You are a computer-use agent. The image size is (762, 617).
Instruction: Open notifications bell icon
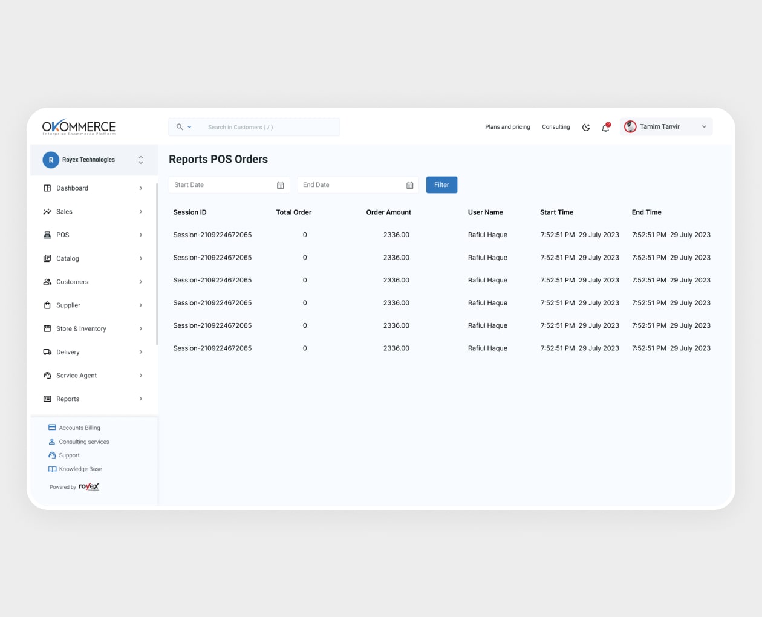point(605,127)
